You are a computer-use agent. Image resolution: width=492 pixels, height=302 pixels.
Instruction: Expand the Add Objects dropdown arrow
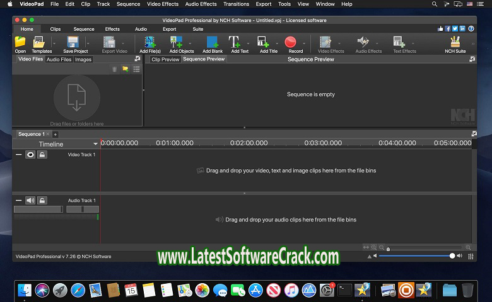tap(190, 43)
